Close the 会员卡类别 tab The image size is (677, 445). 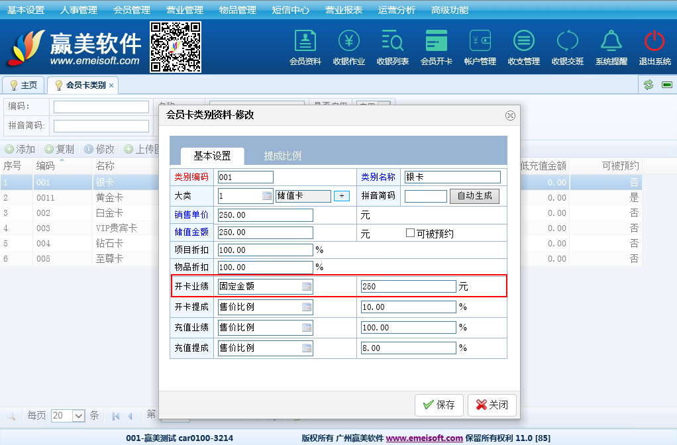[111, 85]
